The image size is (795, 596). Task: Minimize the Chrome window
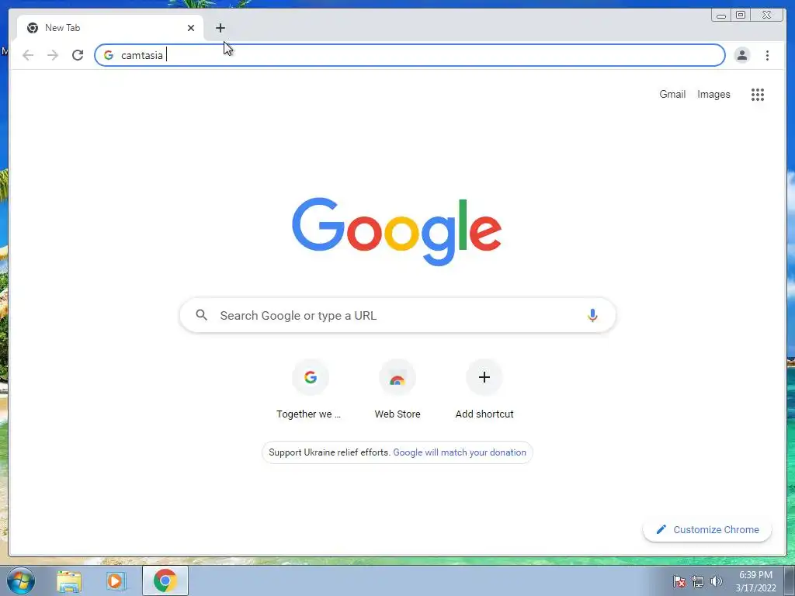point(721,16)
